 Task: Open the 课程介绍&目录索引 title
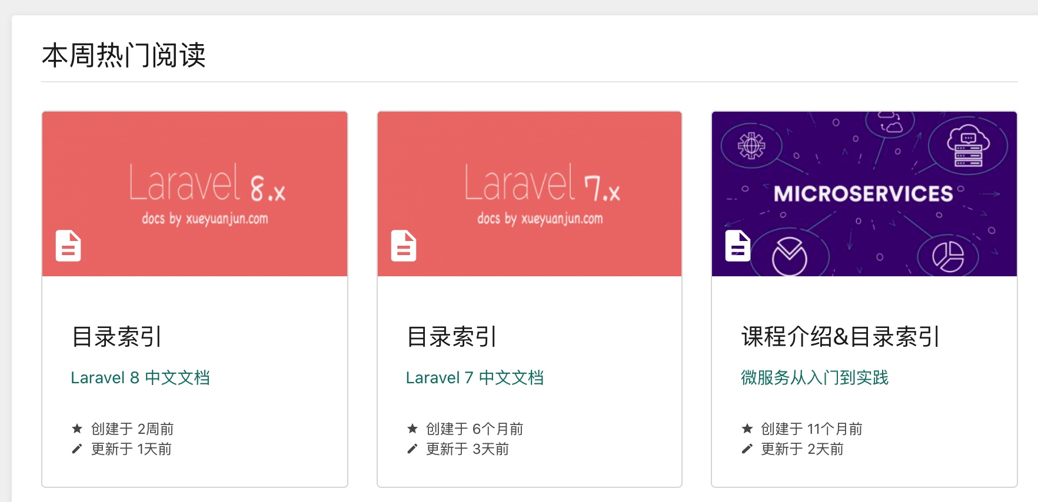pyautogui.click(x=841, y=337)
